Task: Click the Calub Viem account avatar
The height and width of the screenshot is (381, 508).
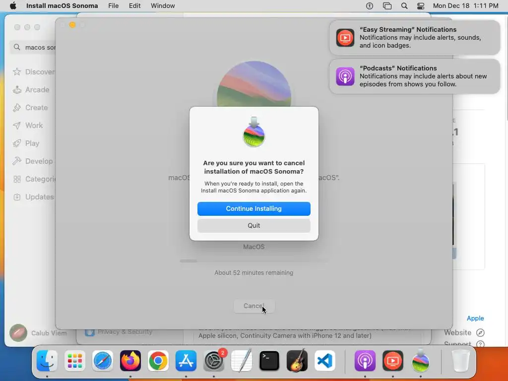Action: coord(18,333)
